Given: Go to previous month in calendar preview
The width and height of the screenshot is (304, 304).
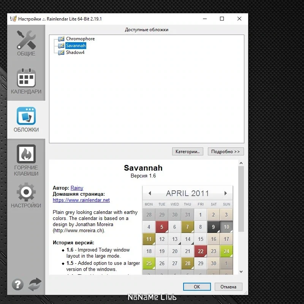Looking at the screenshot, I should pyautogui.click(x=150, y=193).
